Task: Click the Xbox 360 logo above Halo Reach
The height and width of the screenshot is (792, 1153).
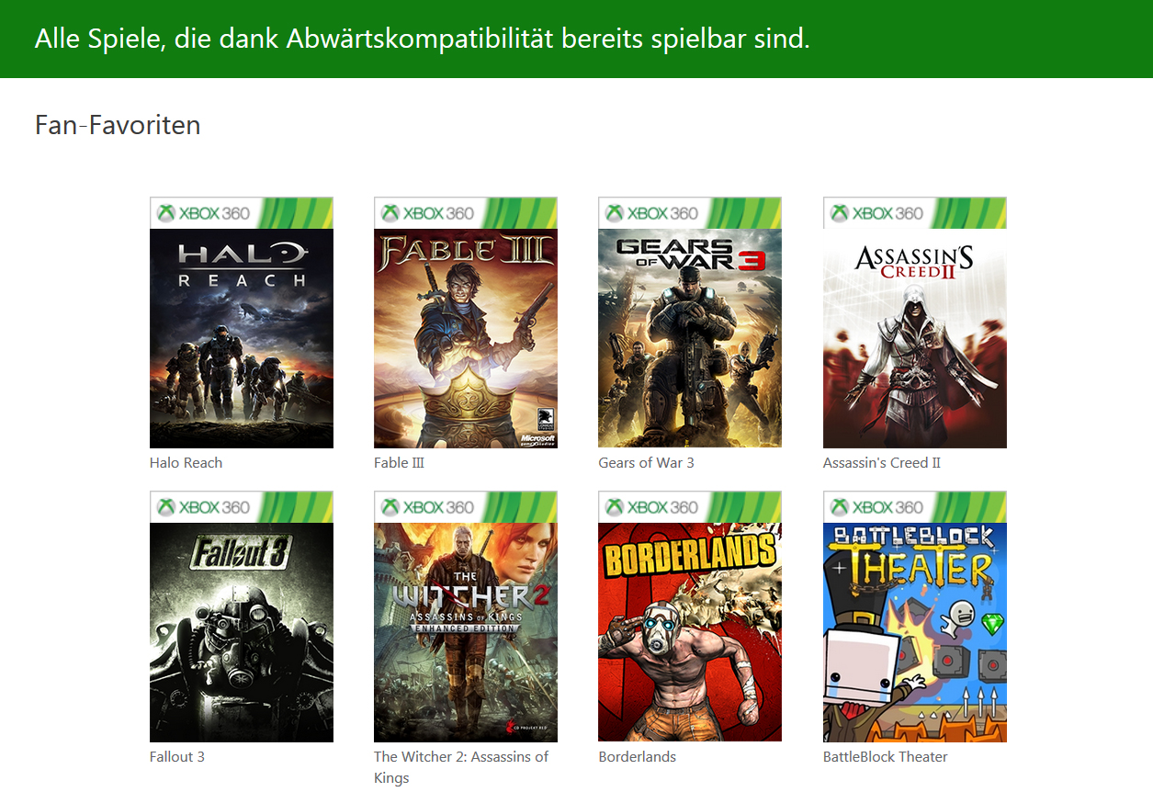Action: tap(204, 213)
